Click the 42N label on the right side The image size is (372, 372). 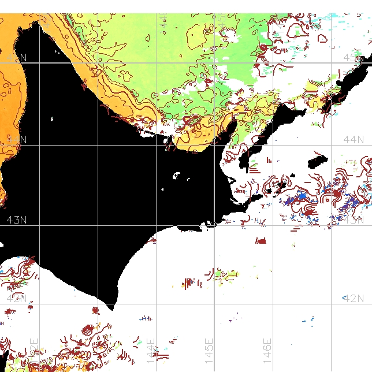click(354, 298)
